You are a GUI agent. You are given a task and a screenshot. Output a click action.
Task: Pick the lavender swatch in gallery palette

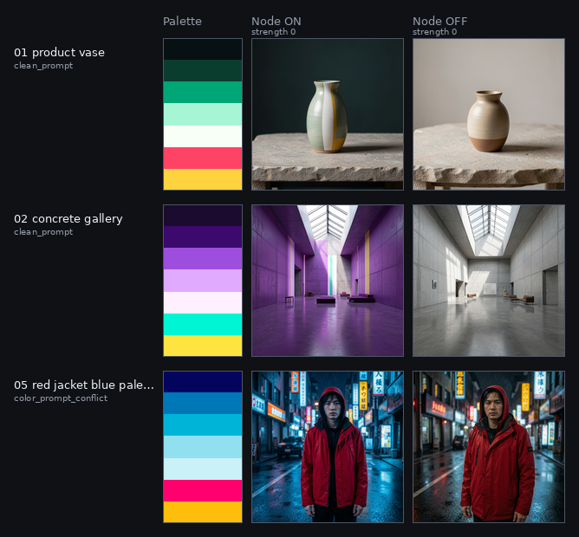(x=203, y=281)
